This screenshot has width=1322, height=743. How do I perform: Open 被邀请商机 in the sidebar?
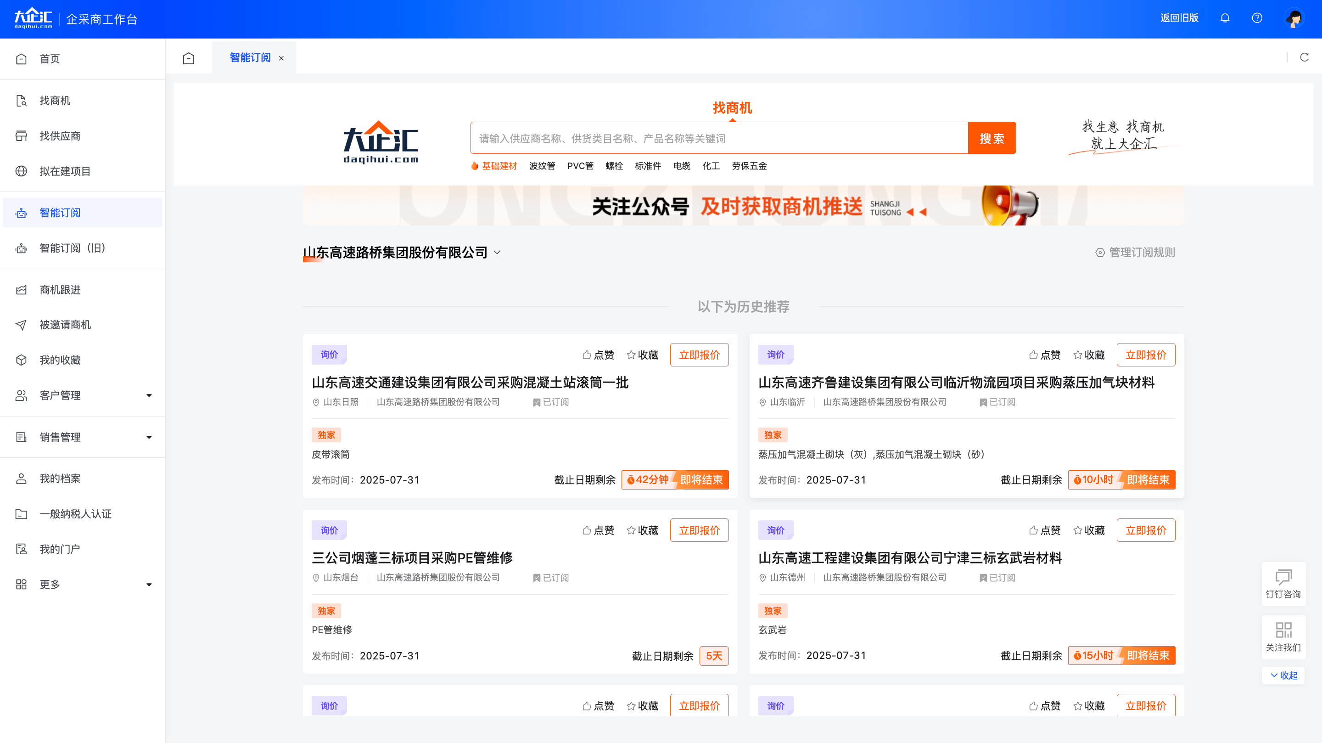[83, 325]
